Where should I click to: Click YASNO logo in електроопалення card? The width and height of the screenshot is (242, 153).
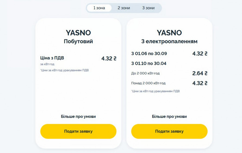(169, 33)
